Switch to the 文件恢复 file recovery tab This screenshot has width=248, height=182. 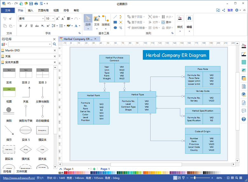(22, 171)
